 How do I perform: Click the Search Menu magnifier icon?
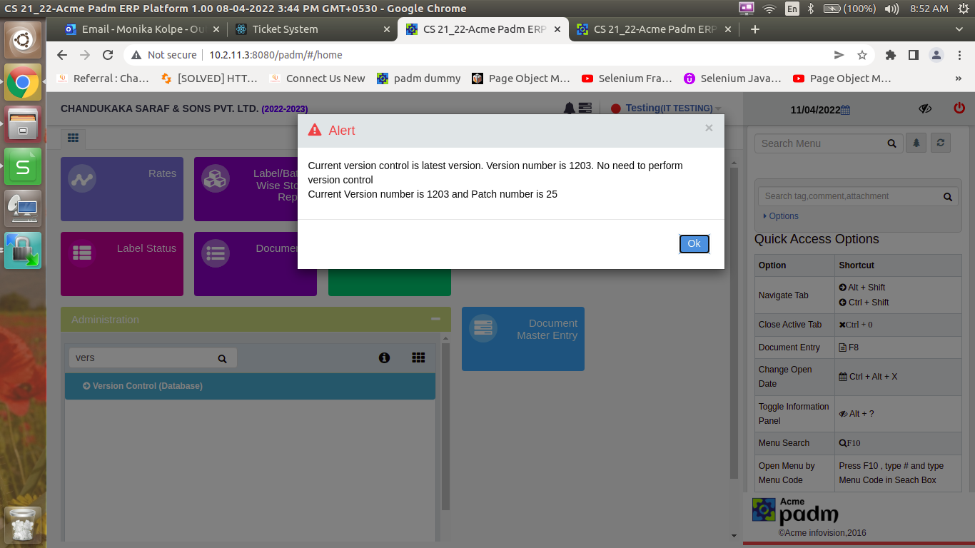891,143
